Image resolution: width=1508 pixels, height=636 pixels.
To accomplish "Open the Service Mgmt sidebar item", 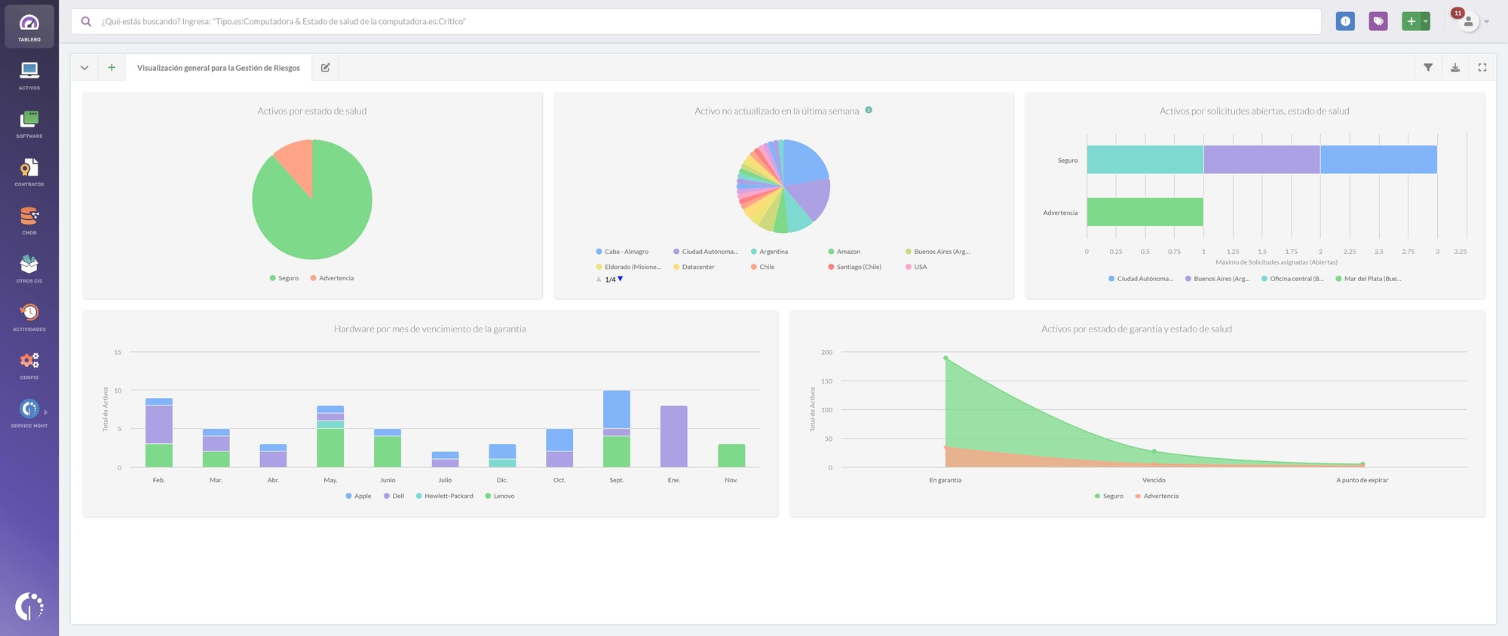I will (29, 413).
